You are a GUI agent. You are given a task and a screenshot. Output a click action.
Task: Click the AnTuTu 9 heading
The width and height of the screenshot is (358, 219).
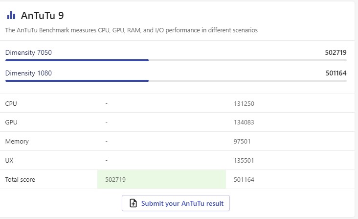pos(42,15)
